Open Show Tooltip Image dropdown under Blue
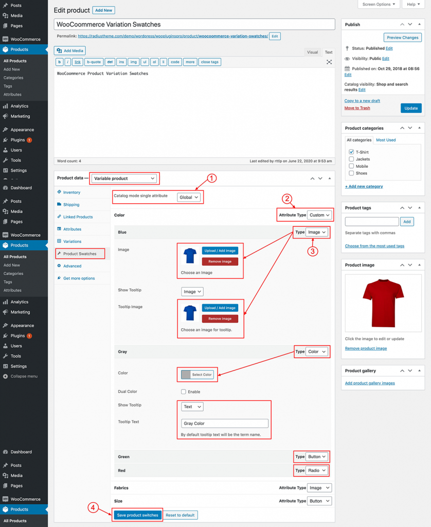Screen dimensions: 431x527 coord(192,292)
